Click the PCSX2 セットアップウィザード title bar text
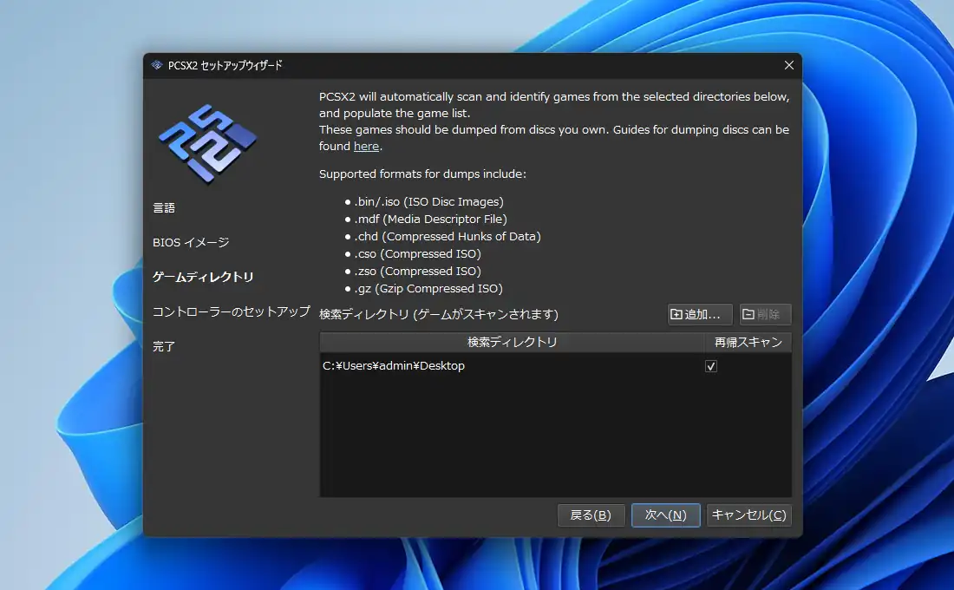The height and width of the screenshot is (590, 954). pos(225,65)
